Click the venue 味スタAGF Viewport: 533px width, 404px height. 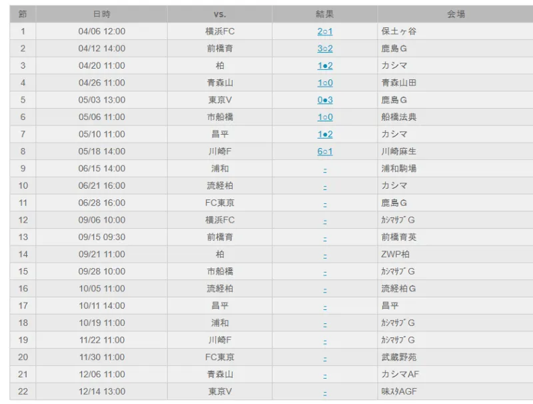coord(399,391)
